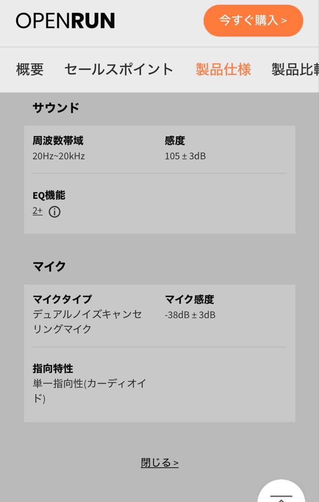The height and width of the screenshot is (502, 319).
Task: Select the マイク感度 value -38dB ± 3dB
Action: point(189,315)
